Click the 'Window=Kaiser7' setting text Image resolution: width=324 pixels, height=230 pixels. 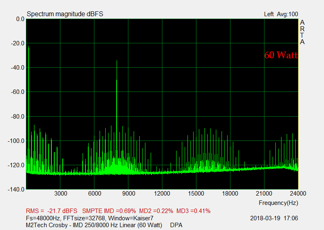click(x=131, y=218)
